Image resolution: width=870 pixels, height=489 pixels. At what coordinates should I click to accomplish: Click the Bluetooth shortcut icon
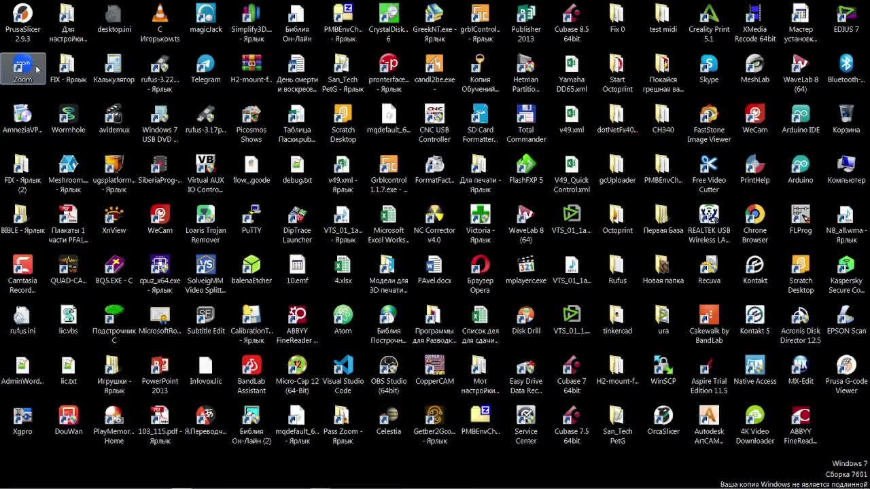click(x=846, y=63)
